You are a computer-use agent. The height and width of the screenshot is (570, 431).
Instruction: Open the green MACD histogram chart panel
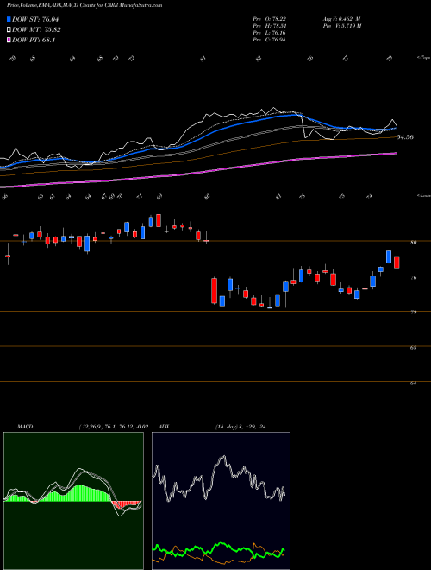click(x=73, y=501)
